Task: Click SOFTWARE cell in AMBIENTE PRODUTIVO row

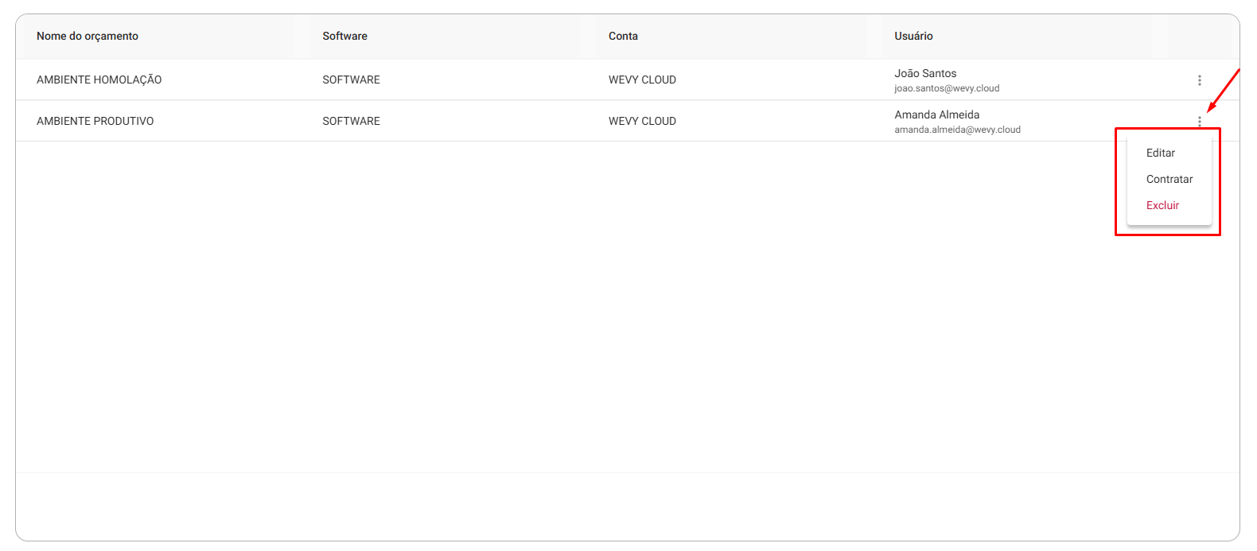Action: pos(351,121)
